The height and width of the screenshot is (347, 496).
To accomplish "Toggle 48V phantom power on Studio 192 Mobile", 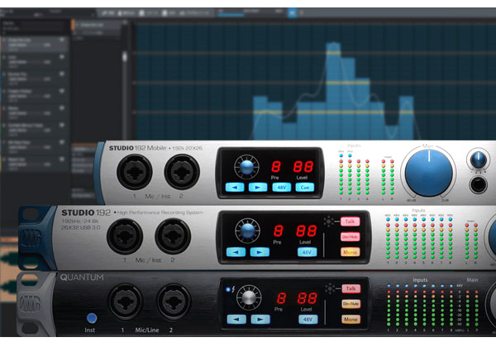I will 282,188.
